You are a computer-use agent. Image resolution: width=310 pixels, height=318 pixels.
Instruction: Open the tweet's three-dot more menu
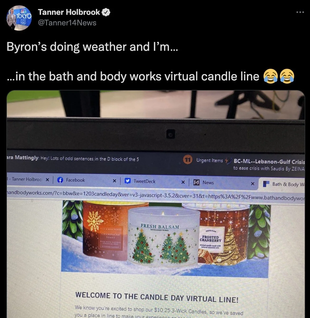point(300,12)
